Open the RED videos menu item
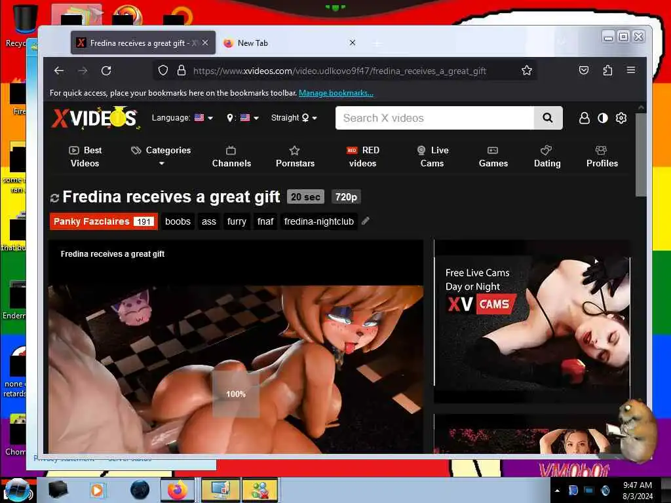671x503 pixels. click(x=363, y=157)
